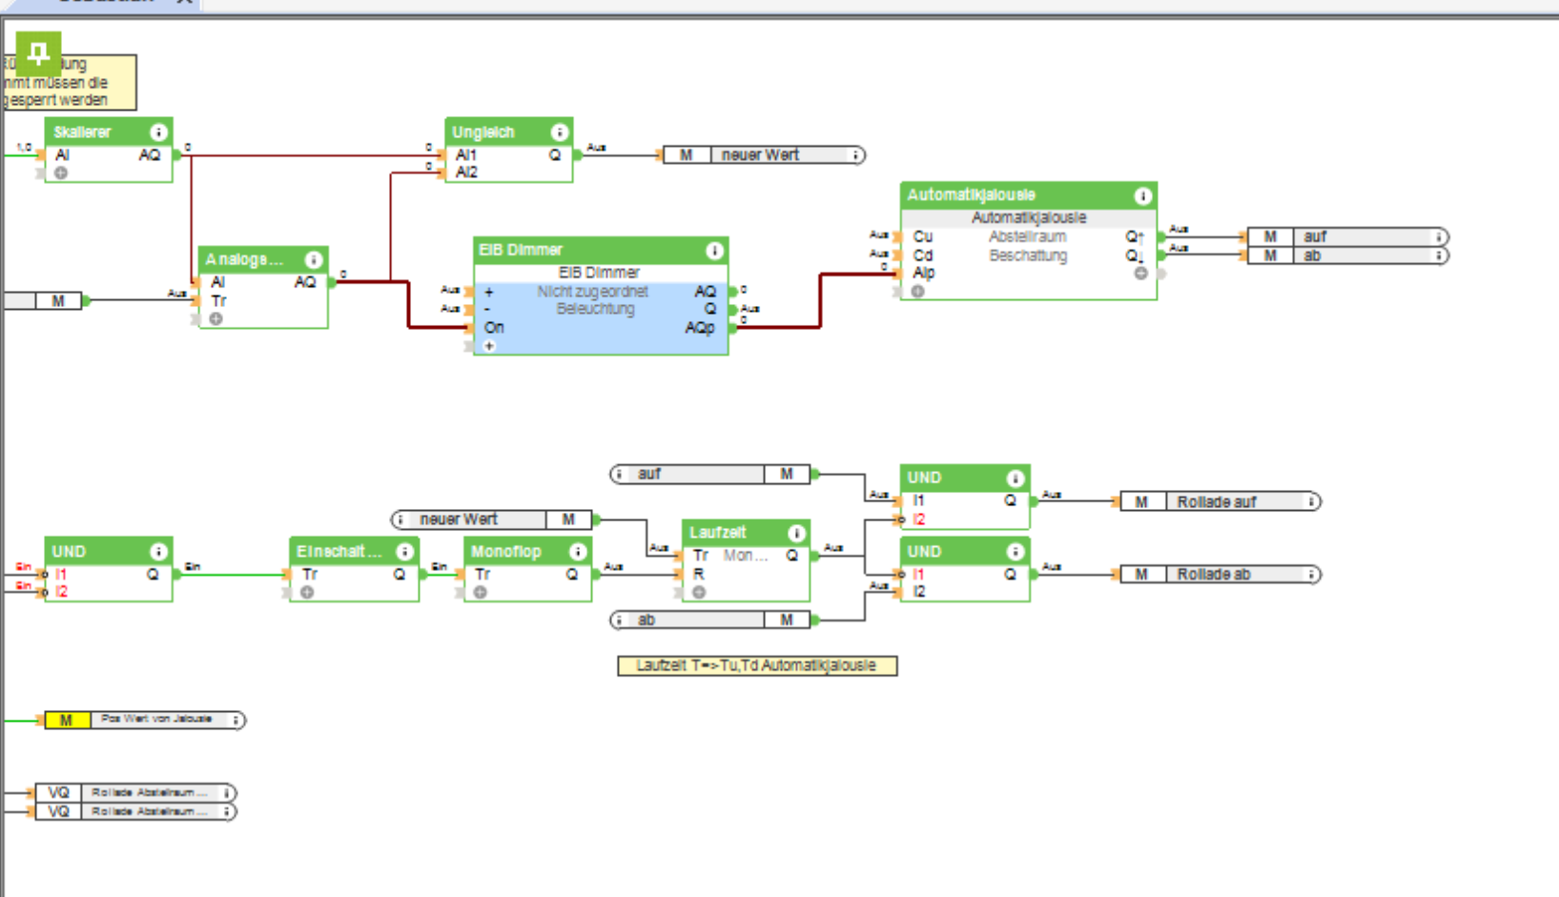Show info for the Einschalt... block
This screenshot has width=1559, height=897.
point(404,551)
